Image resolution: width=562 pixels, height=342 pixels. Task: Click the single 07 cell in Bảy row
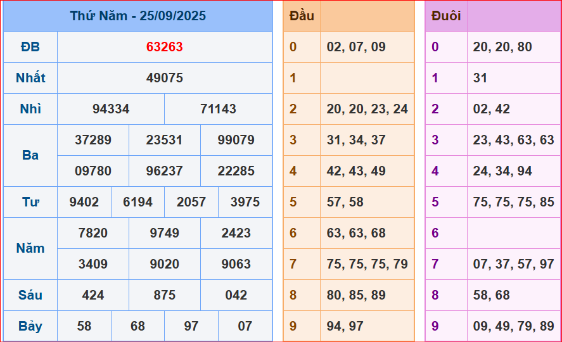[245, 326]
